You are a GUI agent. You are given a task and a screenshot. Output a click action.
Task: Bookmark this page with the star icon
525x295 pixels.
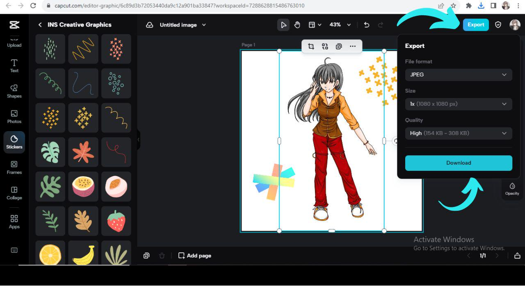(453, 6)
